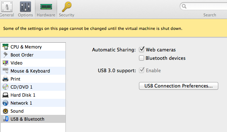The image size is (227, 132).
Task: Open the General switch icon tab
Action: click(7, 7)
